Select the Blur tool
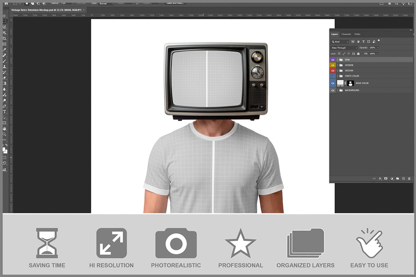The height and width of the screenshot is (277, 416). click(x=5, y=89)
